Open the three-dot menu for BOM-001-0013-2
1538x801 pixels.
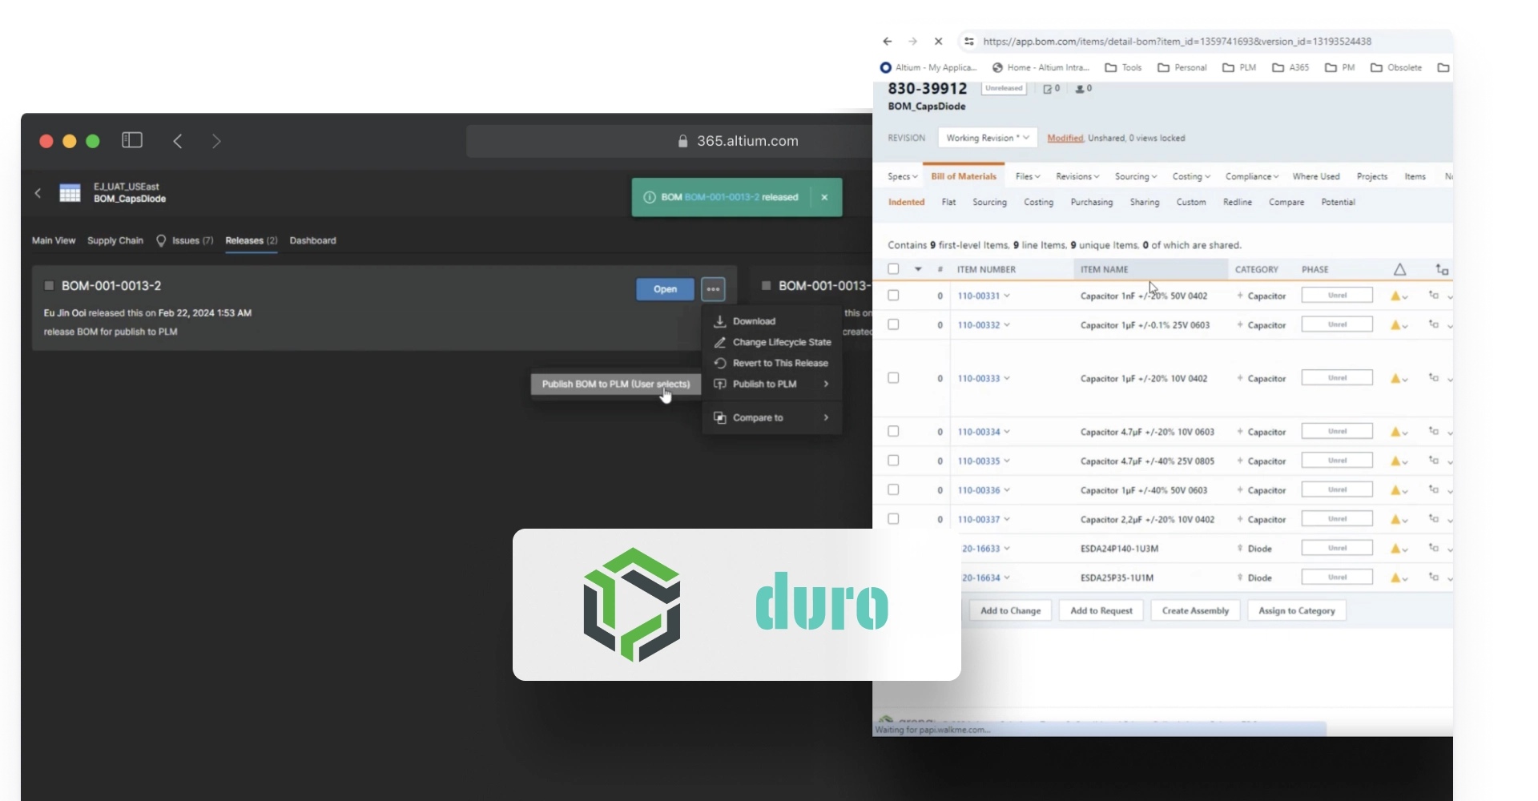point(713,289)
